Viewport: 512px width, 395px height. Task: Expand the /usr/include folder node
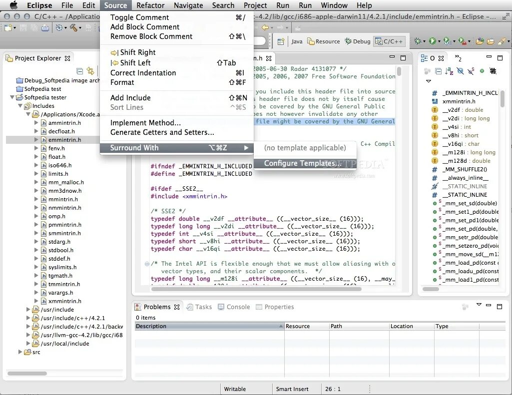coord(28,310)
